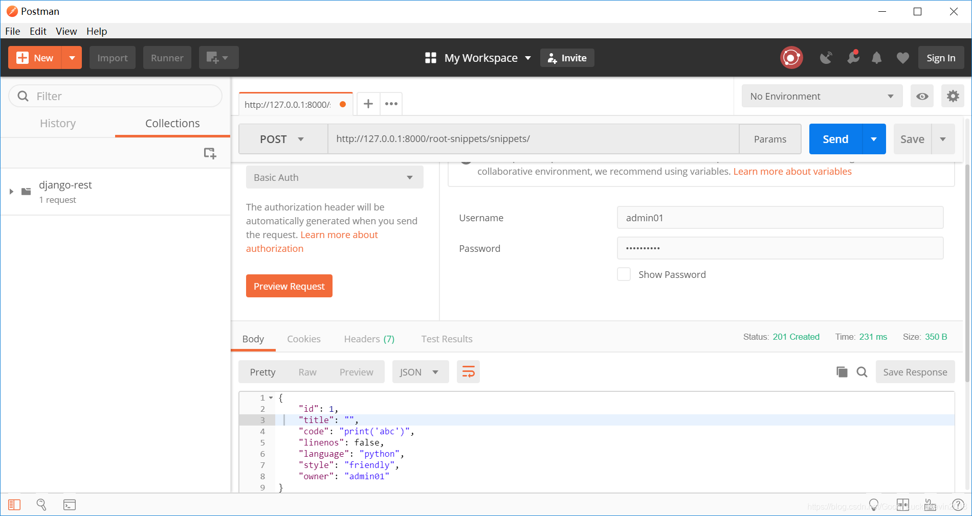
Task: Click the Sign In button
Action: point(941,58)
